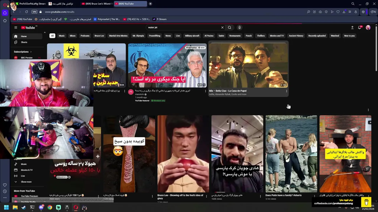Image resolution: width=378 pixels, height=212 pixels.
Task: Open options for Bruce Lee short
Action: tap(206, 196)
